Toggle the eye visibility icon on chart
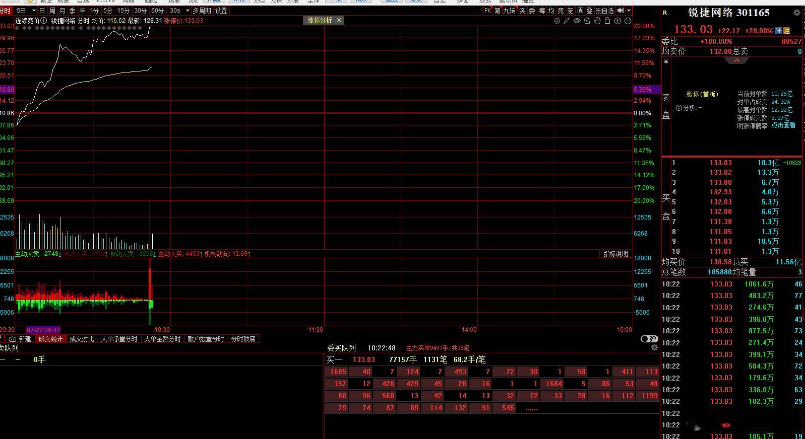 tap(577, 21)
